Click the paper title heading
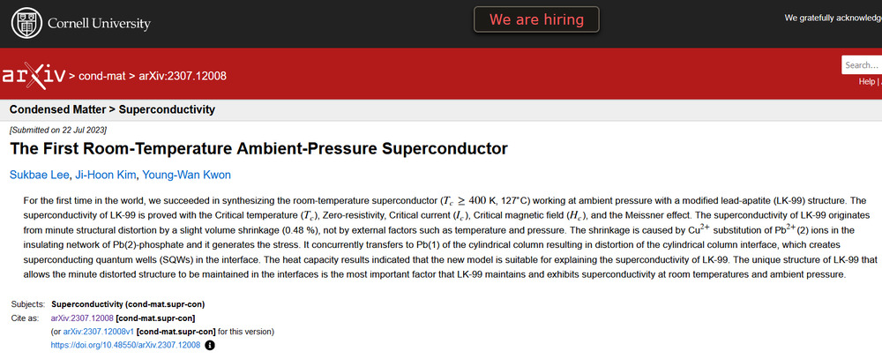 click(258, 149)
